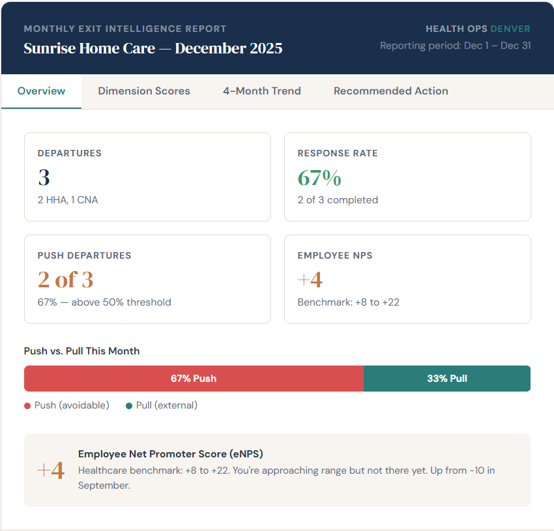Select the '2 of 3 completed' text

338,200
